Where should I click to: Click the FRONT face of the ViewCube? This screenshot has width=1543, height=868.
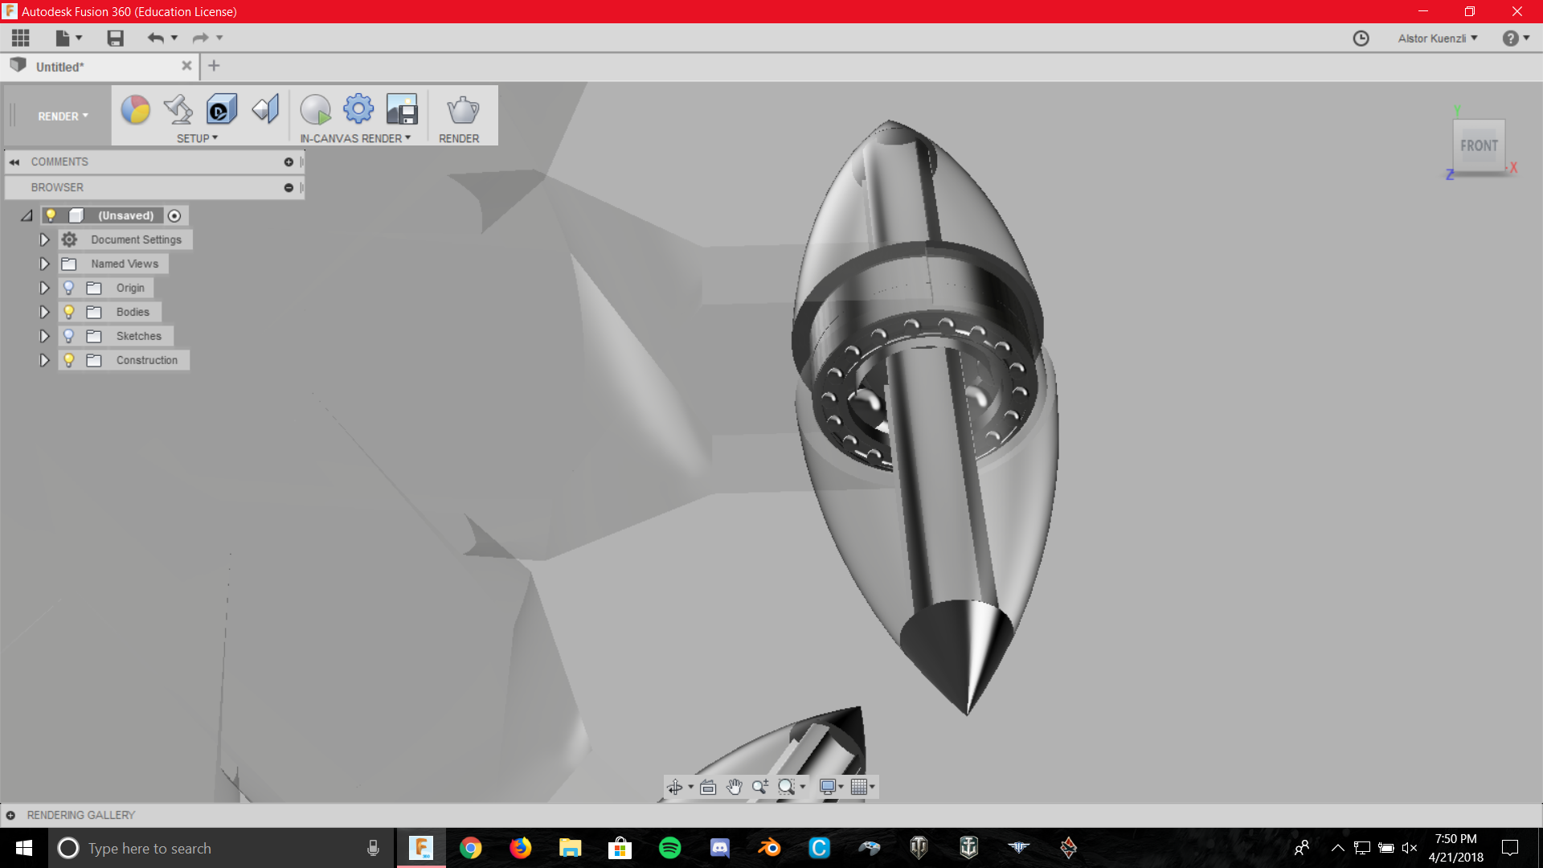[1479, 145]
